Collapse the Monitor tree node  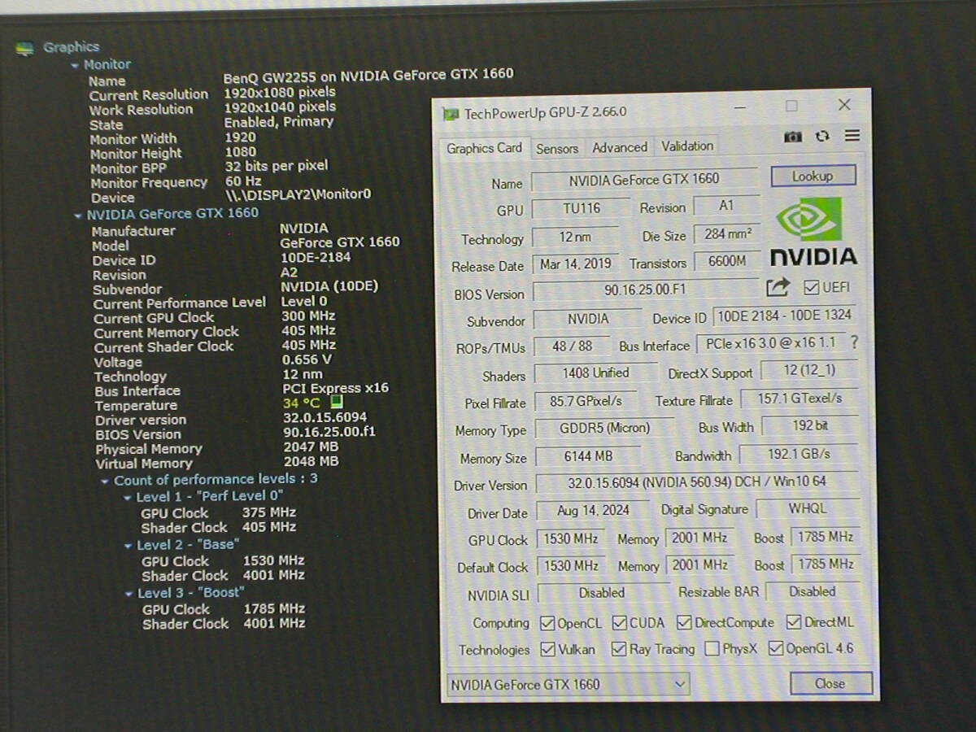pyautogui.click(x=75, y=65)
